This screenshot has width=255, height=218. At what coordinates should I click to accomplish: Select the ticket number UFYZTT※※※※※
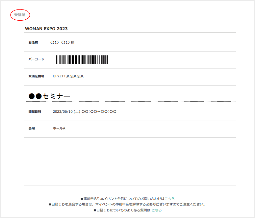(x=68, y=76)
